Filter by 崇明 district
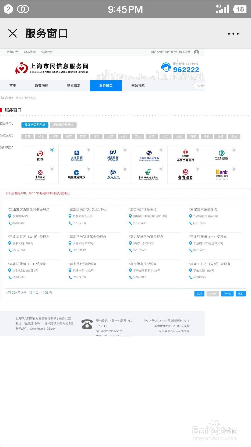 pos(234,137)
